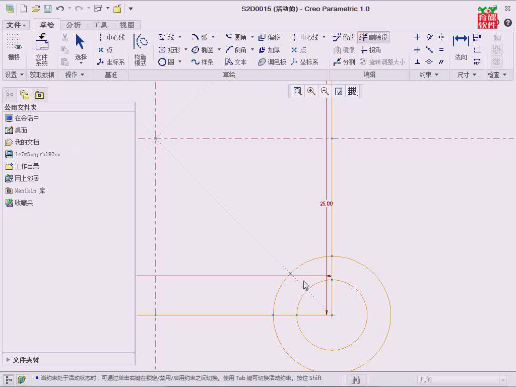Select the 拐角 corner trim tool
Viewport: 516px width, 387px height.
click(x=370, y=50)
